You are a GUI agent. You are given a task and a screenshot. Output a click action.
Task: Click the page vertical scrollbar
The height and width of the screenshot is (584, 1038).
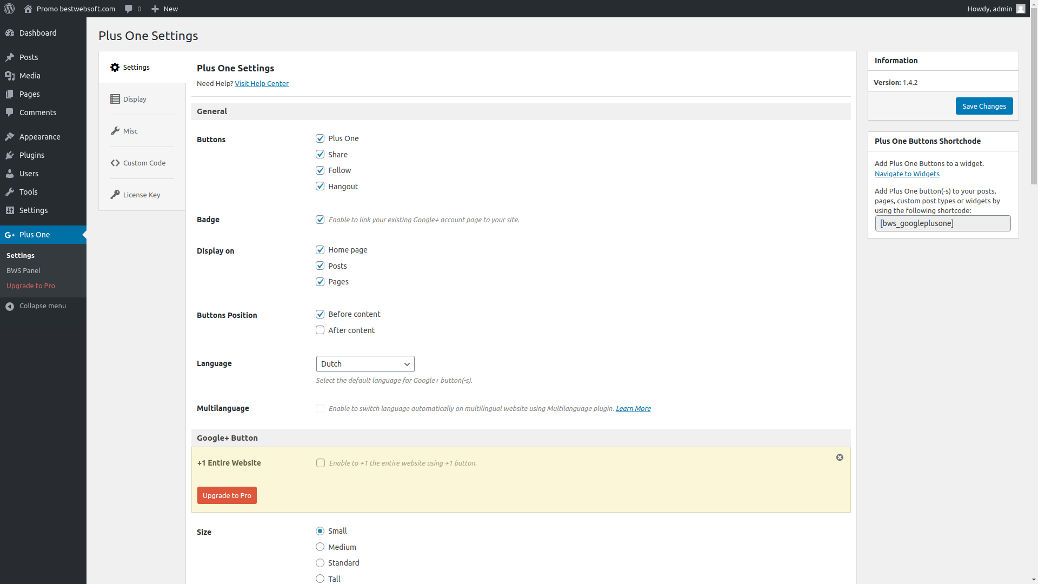click(x=1034, y=96)
